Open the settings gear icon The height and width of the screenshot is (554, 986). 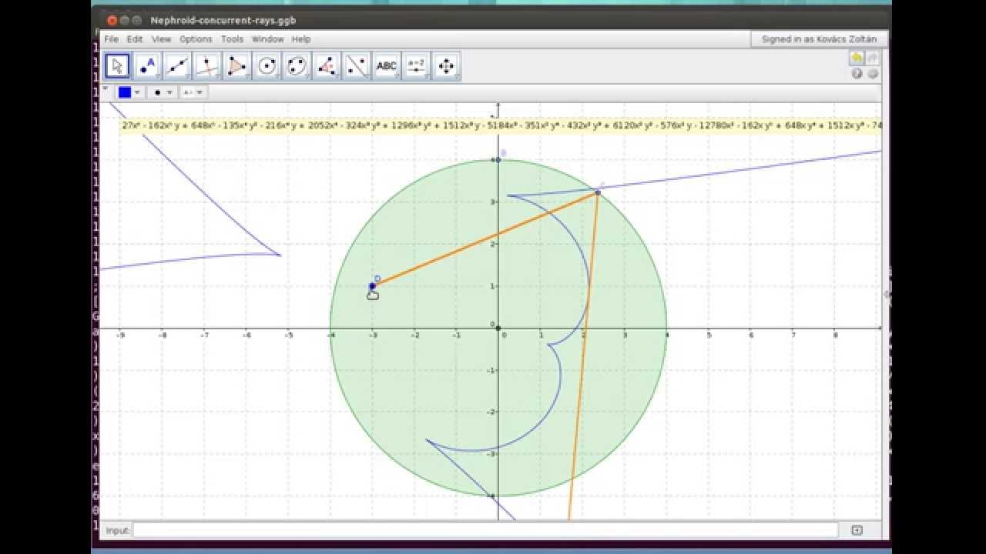pyautogui.click(x=873, y=74)
